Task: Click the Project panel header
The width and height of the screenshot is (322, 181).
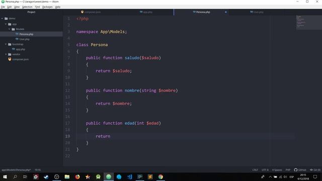Action: coord(31,12)
